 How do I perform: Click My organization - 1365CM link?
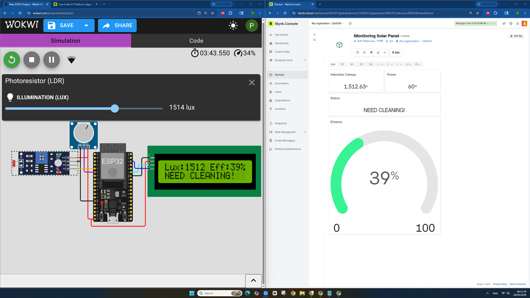415,41
